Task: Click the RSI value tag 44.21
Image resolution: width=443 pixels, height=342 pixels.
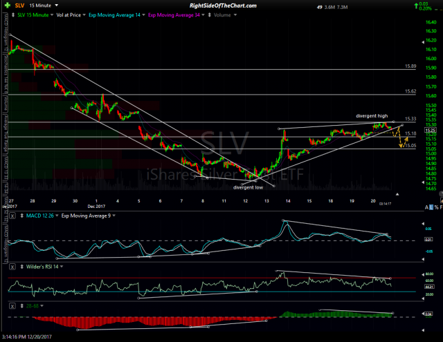Action: click(x=428, y=287)
